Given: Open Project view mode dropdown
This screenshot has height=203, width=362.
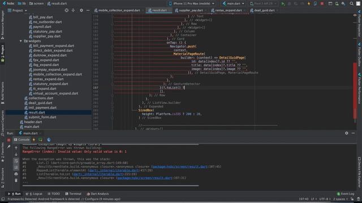Looking at the screenshot, I should (x=18, y=10).
